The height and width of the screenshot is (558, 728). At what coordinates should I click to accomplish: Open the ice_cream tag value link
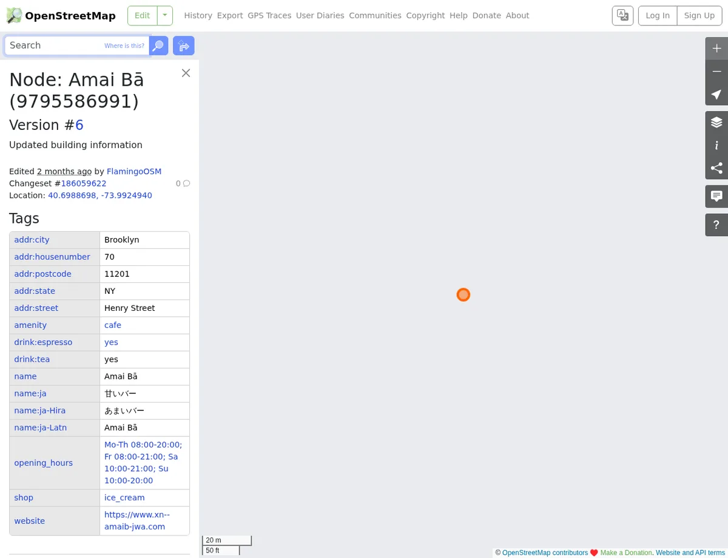point(124,497)
